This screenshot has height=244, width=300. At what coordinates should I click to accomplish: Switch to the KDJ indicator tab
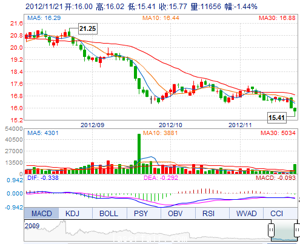(x=72, y=213)
